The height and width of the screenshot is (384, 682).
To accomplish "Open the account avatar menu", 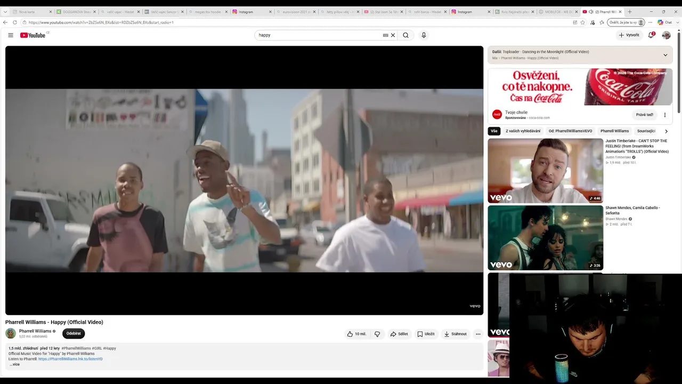I will [x=666, y=35].
